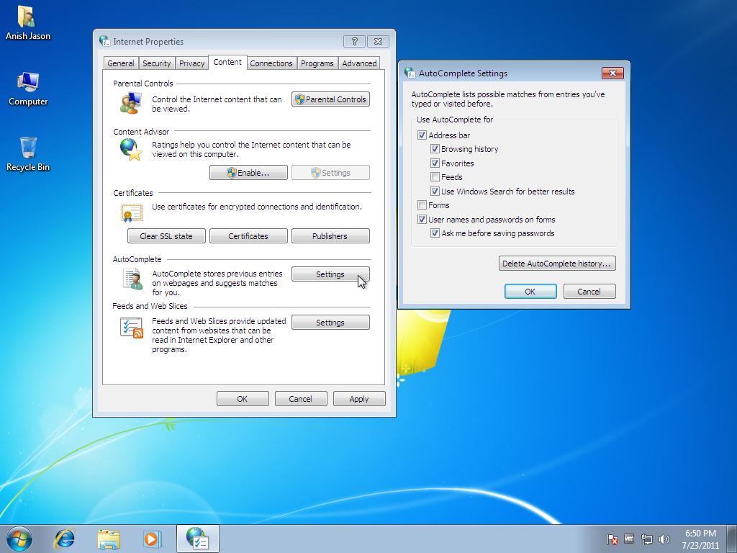Enable the Forms checkbox
The image size is (737, 553).
[x=422, y=205]
